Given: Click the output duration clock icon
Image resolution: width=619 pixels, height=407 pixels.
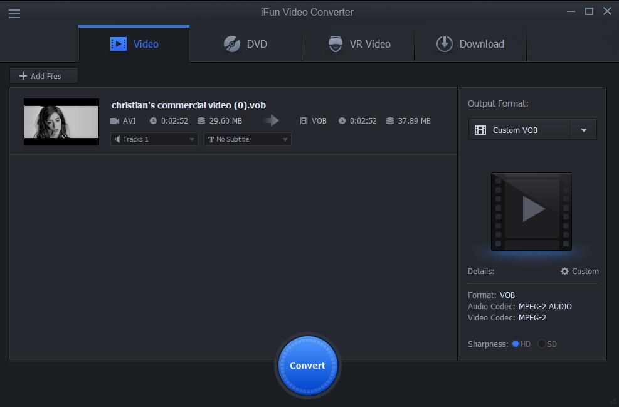Looking at the screenshot, I should 342,121.
